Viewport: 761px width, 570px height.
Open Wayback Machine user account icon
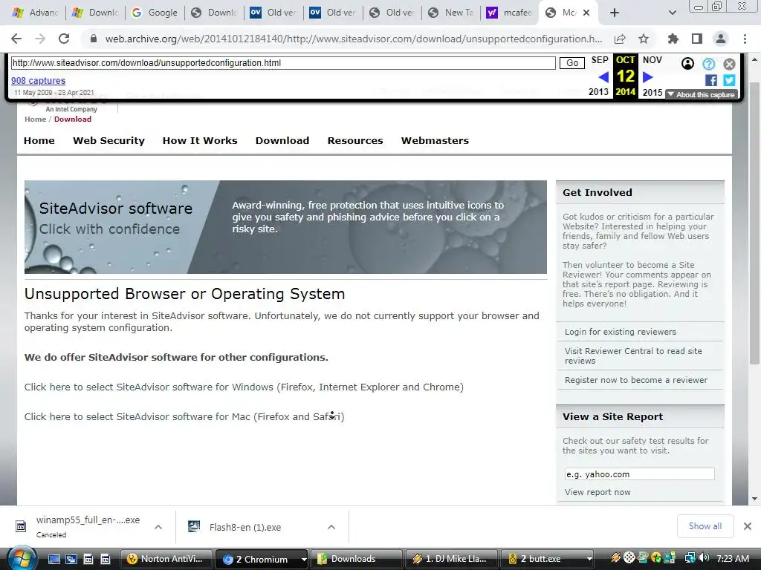[687, 64]
